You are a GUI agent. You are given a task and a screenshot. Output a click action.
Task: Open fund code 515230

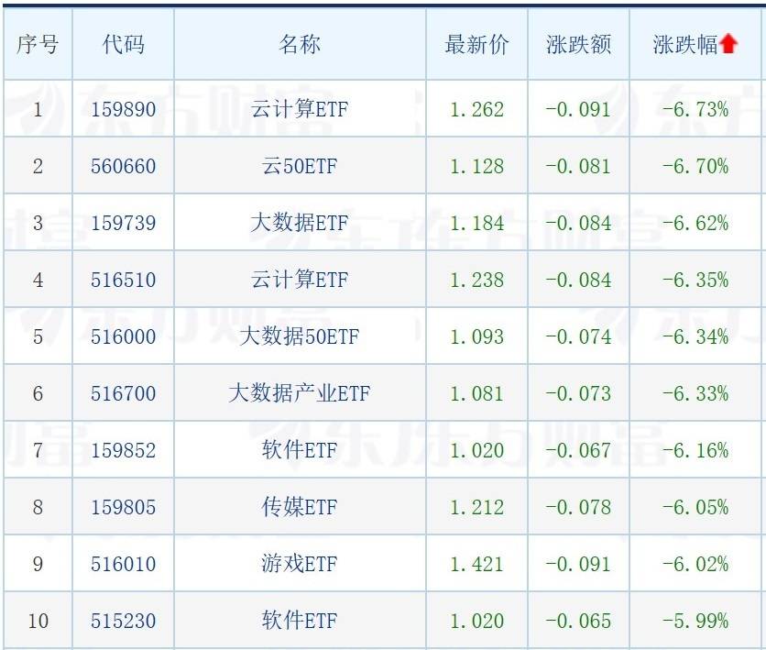click(x=123, y=621)
